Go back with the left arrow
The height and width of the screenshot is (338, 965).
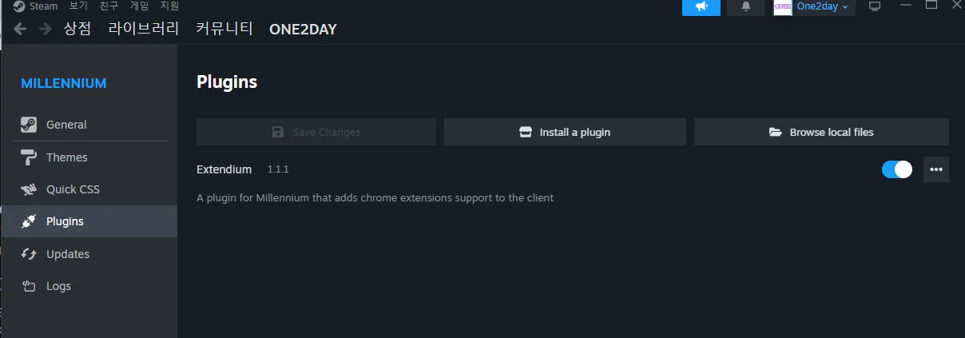[x=20, y=29]
